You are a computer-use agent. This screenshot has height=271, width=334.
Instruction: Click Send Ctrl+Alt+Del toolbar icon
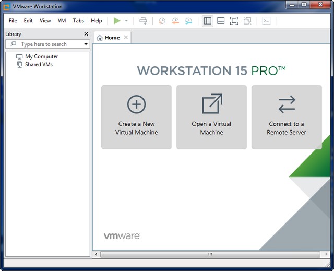coord(143,21)
